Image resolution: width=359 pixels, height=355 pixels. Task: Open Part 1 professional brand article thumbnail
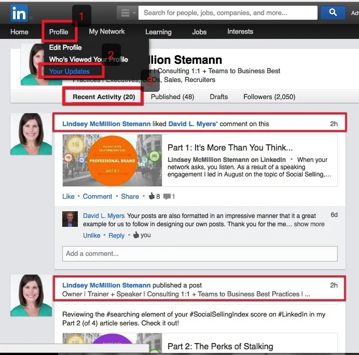tap(112, 160)
